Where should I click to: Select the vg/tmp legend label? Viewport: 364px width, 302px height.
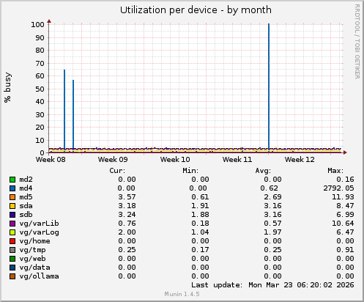(x=32, y=250)
